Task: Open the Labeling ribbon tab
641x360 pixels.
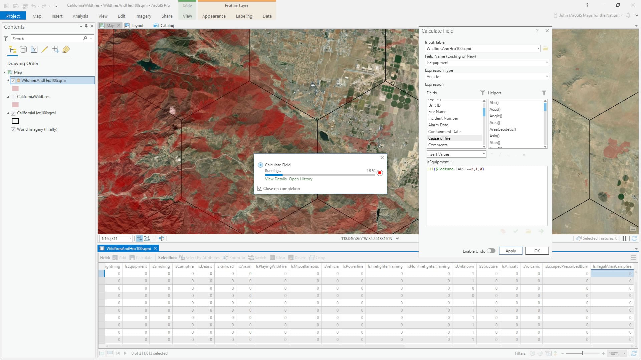Action: [244, 16]
